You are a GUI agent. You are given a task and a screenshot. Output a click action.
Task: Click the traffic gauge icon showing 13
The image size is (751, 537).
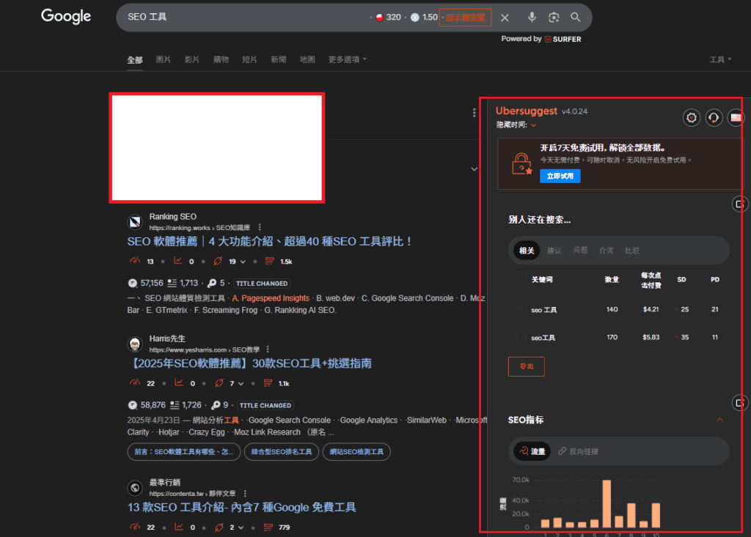click(x=135, y=261)
